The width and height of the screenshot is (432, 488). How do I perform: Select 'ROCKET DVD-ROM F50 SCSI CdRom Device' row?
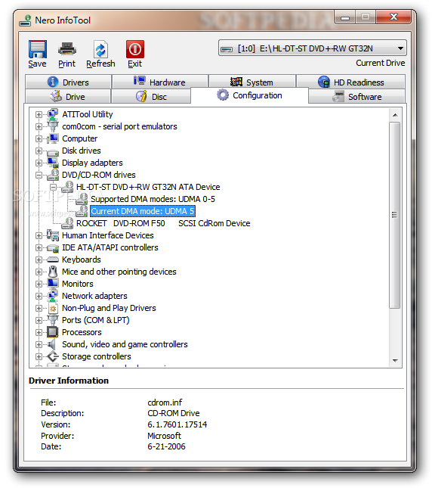(x=163, y=223)
